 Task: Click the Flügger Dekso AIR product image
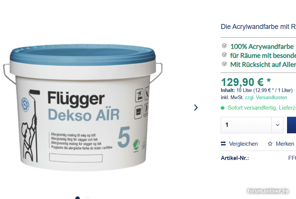click(x=83, y=107)
